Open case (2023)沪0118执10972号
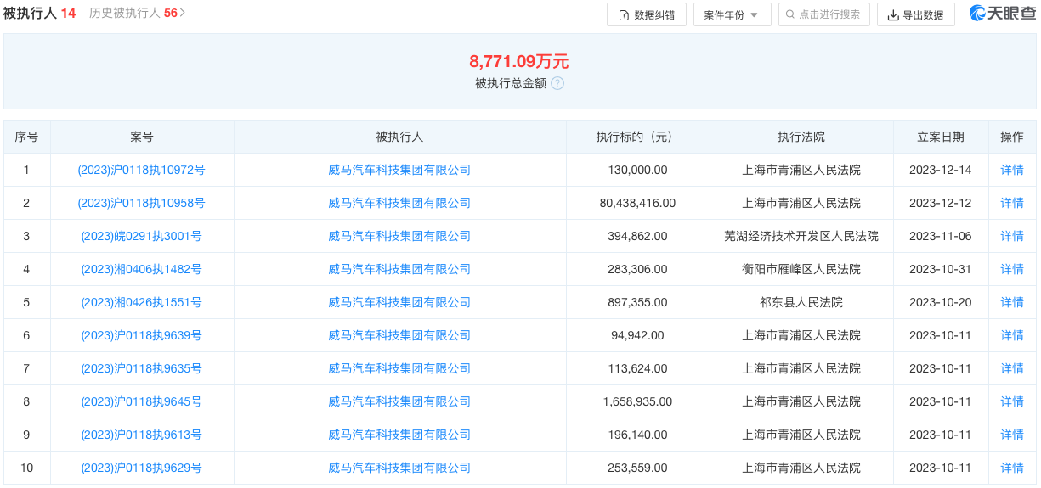Screen dimensions: 1041x488 click(x=142, y=170)
